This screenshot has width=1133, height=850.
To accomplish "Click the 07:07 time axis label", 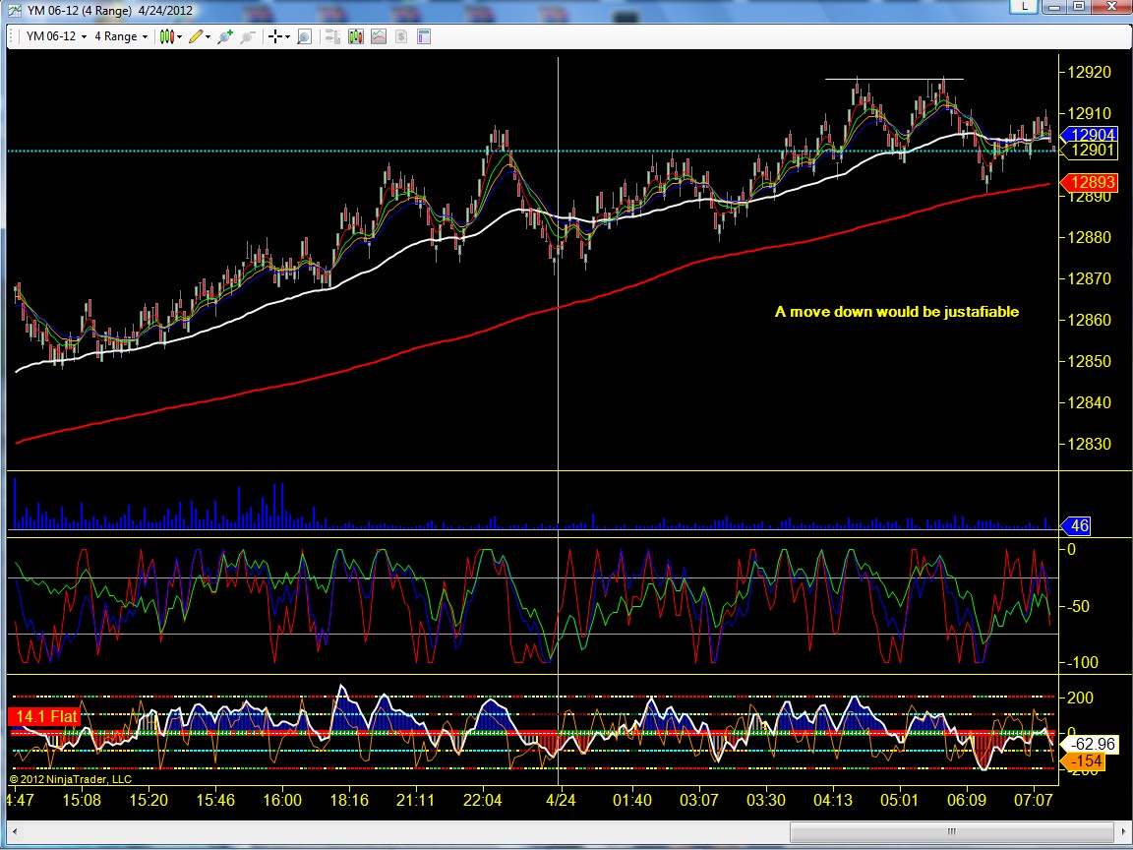I will point(1034,800).
